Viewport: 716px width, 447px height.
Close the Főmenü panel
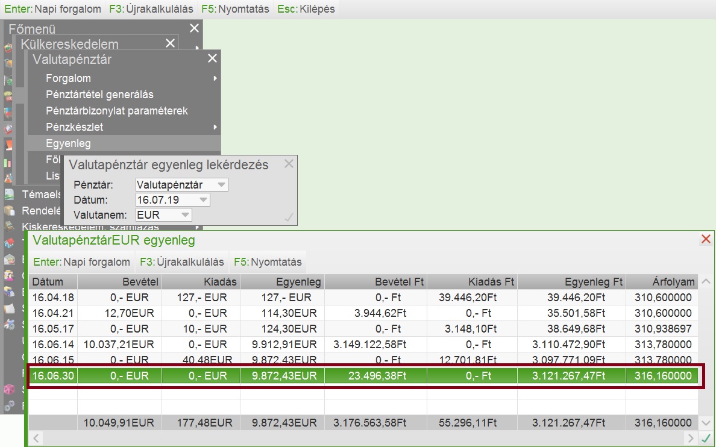[194, 28]
